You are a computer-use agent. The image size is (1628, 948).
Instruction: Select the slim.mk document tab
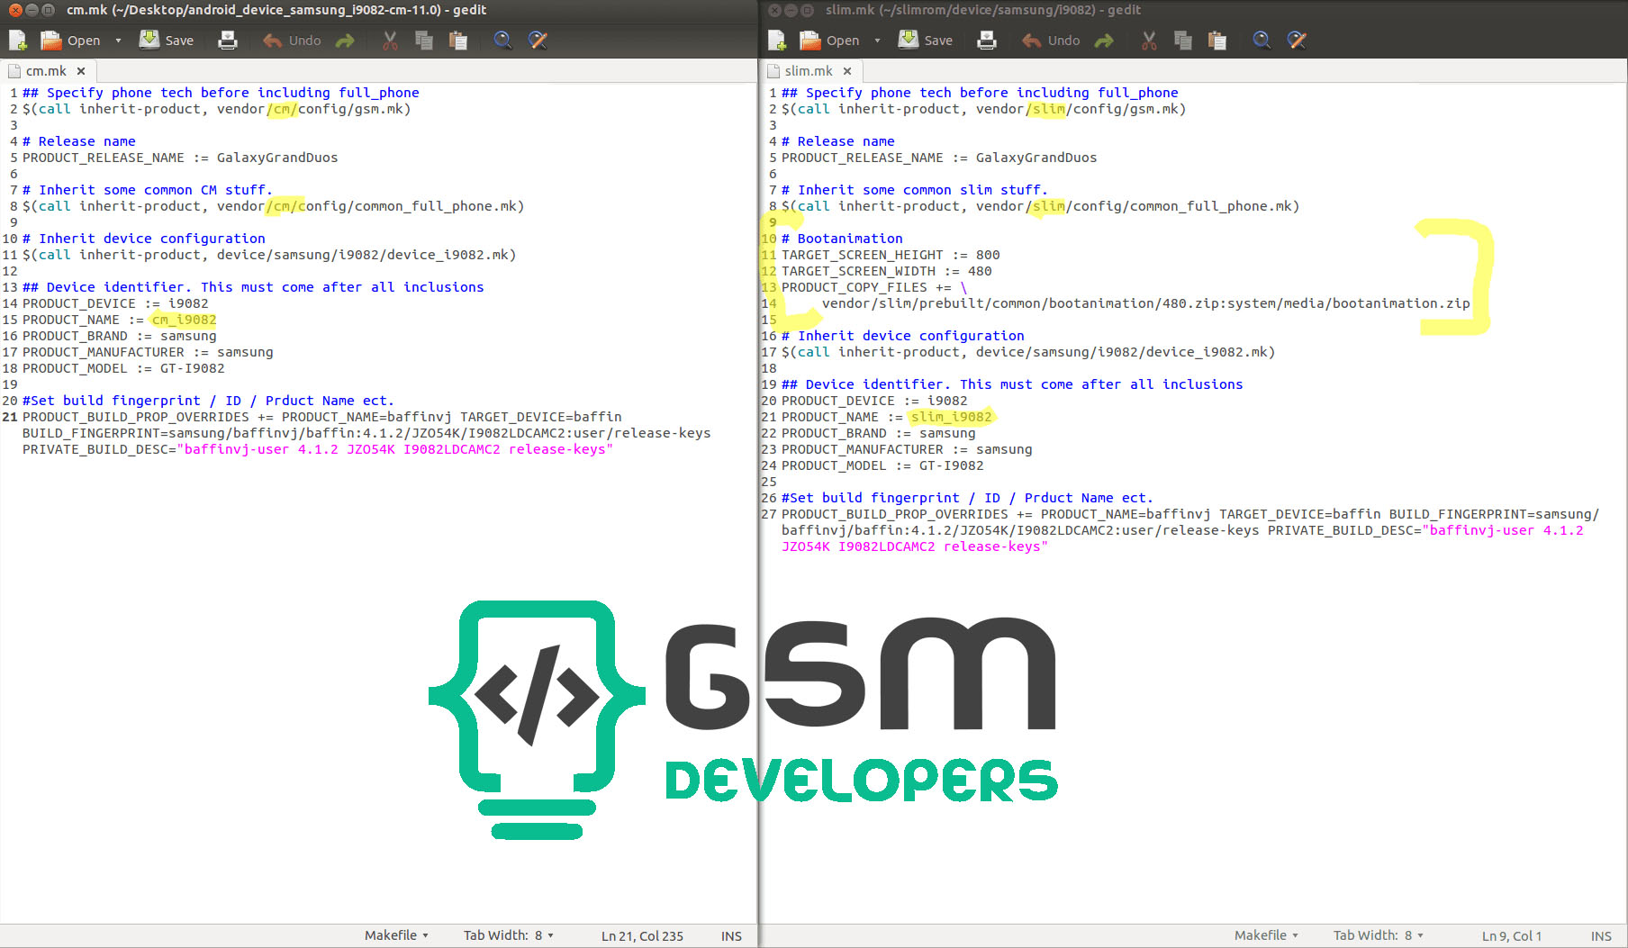(x=808, y=71)
